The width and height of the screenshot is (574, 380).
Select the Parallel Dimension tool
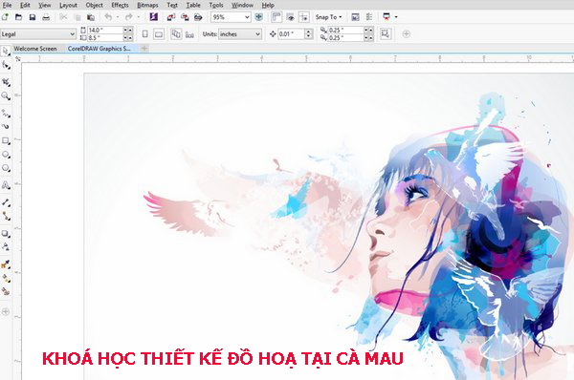pyautogui.click(x=6, y=202)
